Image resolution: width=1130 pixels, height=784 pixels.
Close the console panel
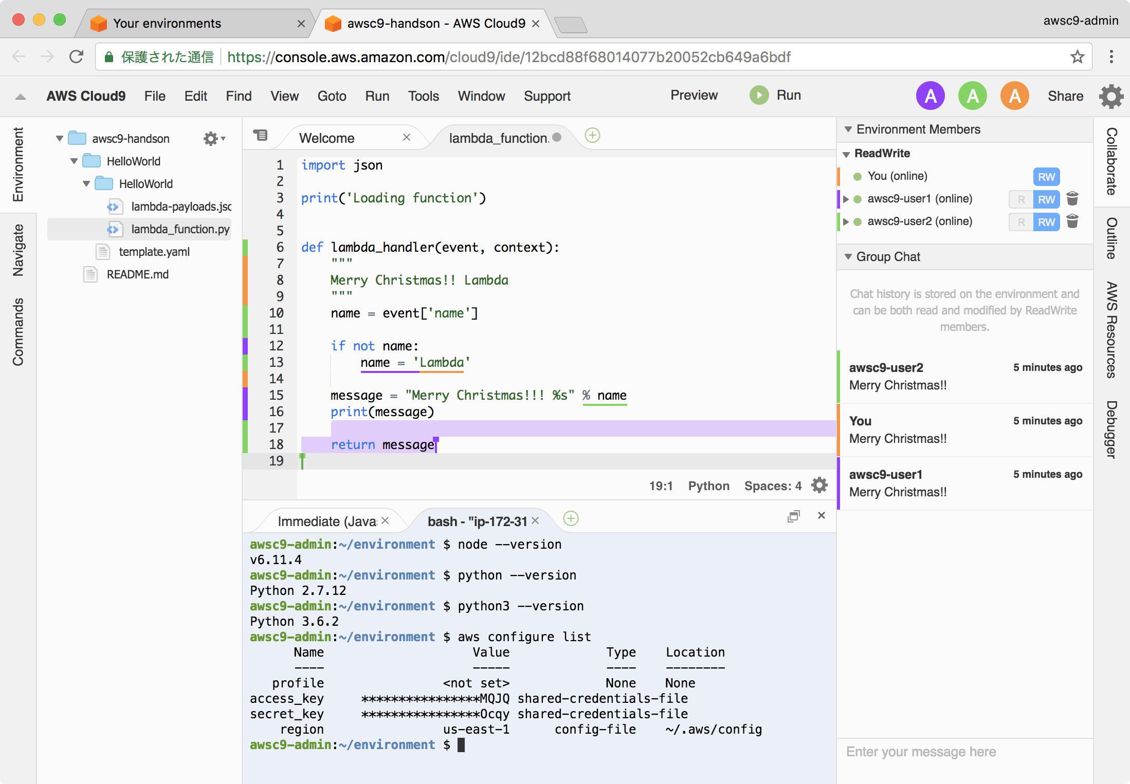tap(822, 515)
